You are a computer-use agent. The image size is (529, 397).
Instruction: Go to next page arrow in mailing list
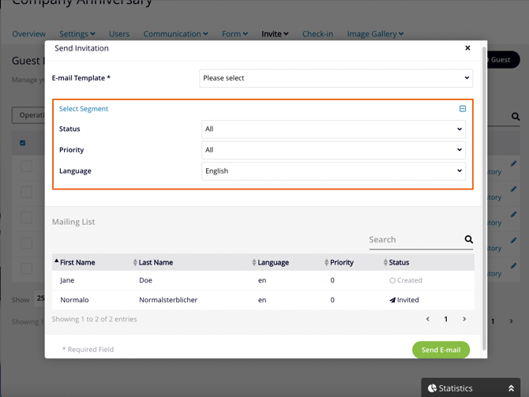coord(464,319)
